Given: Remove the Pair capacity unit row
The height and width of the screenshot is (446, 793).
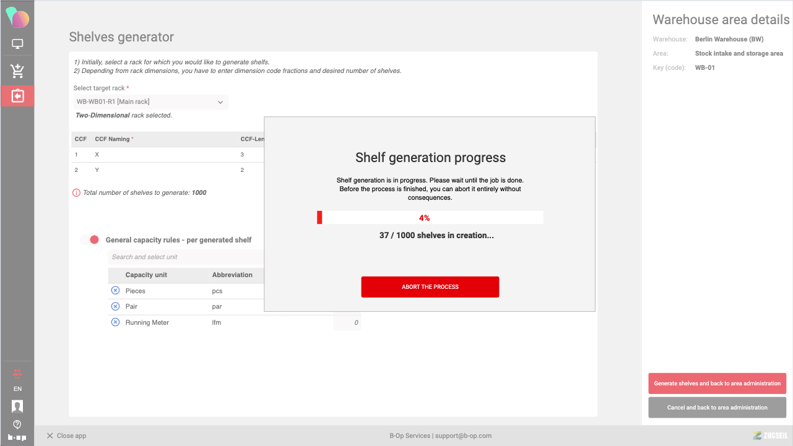Looking at the screenshot, I should click(x=115, y=306).
